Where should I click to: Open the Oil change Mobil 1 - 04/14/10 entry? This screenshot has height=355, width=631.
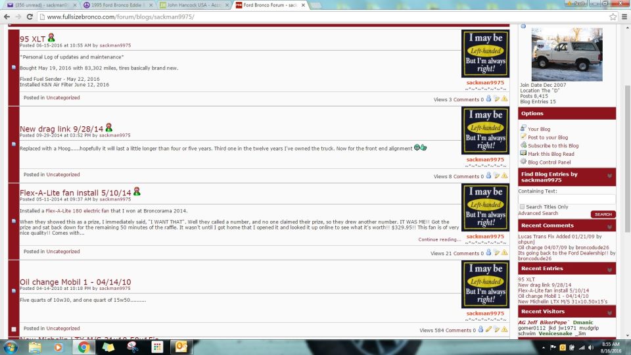click(x=75, y=282)
